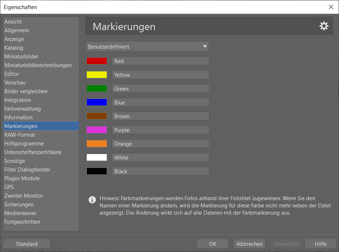Click the info icon beside Hinweis note
Screen dimensions: 339x252
[x=92, y=199]
